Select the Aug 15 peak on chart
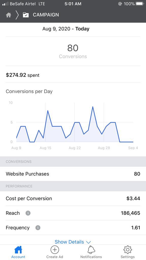The height and width of the screenshot is (260, 146). pos(48,111)
